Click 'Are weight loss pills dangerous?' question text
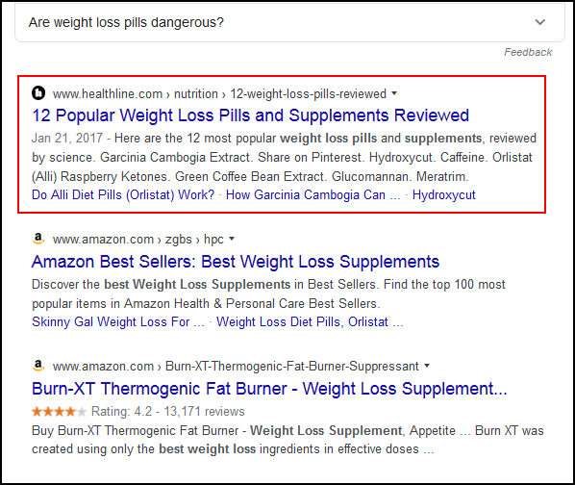575x485 pixels. coord(126,23)
